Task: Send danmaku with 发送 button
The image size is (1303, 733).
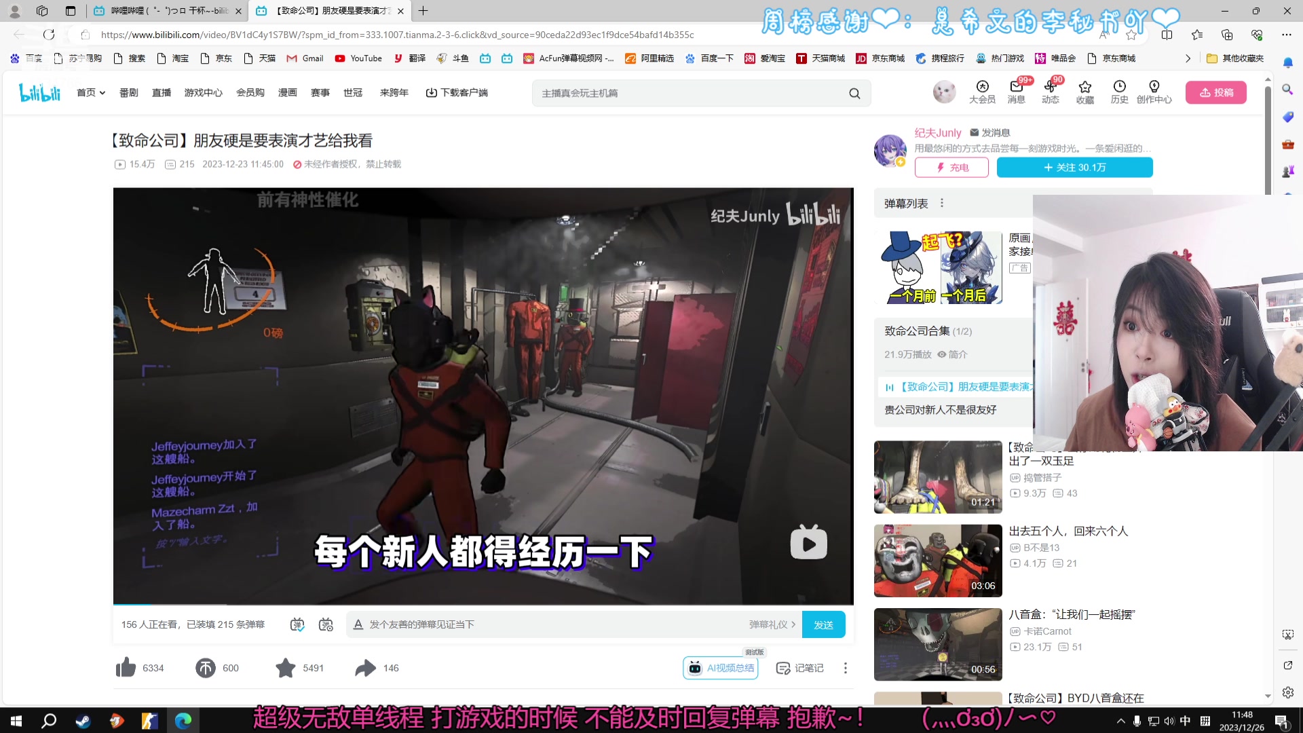Action: [823, 624]
